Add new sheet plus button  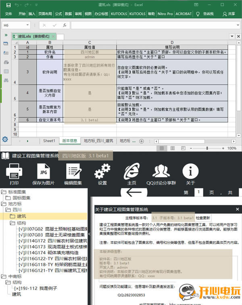click(x=142, y=141)
